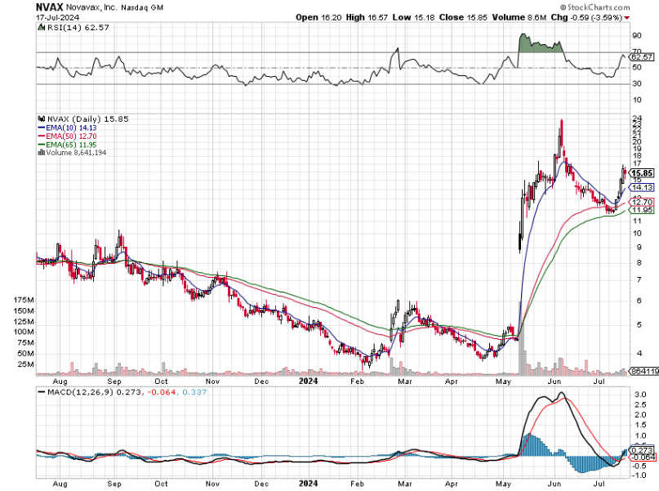Click the Aug label under price chart

coord(60,382)
